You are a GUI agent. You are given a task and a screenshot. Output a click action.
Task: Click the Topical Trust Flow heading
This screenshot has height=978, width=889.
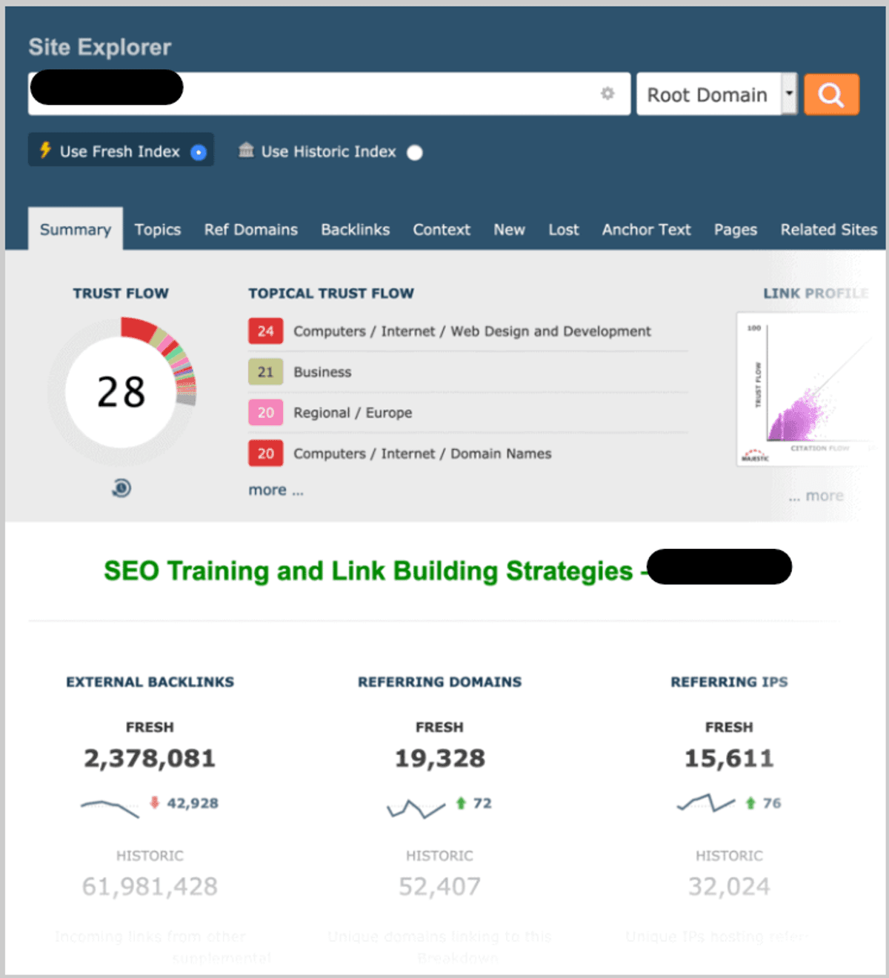tap(331, 293)
